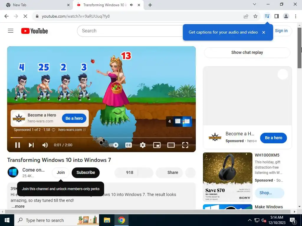Click the horizontal page scrollbar
The height and width of the screenshot is (226, 302).
coord(147,212)
